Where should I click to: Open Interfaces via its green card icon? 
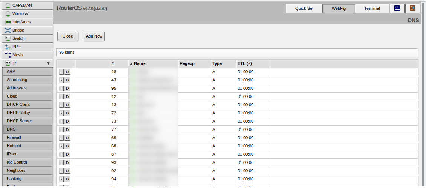[x=8, y=22]
